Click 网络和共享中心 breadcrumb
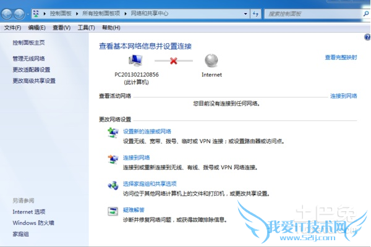The image size is (371, 247). tap(150, 14)
